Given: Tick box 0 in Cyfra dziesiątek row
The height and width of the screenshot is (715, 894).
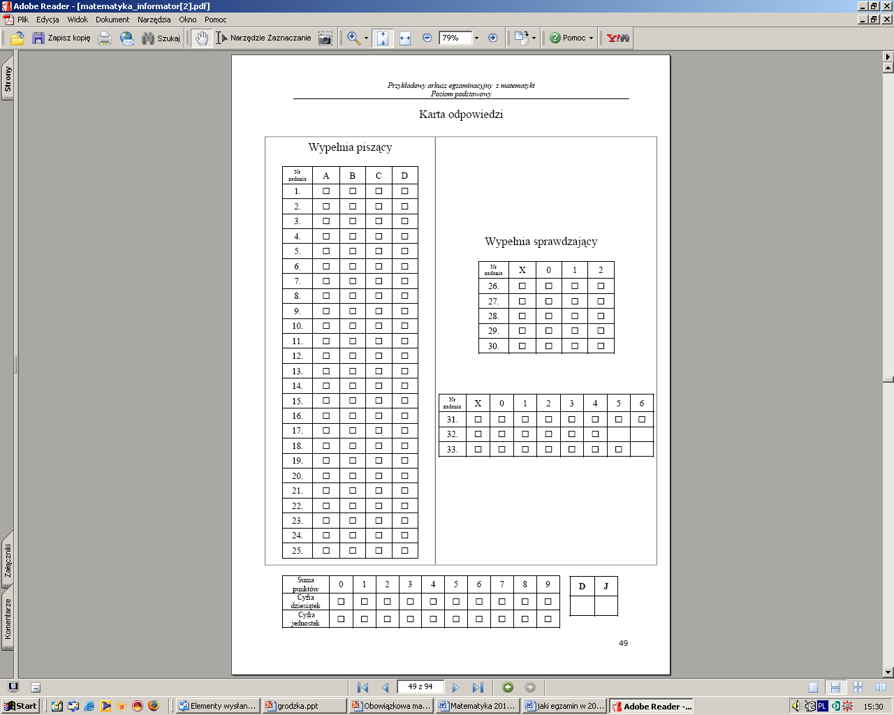Looking at the screenshot, I should point(341,601).
